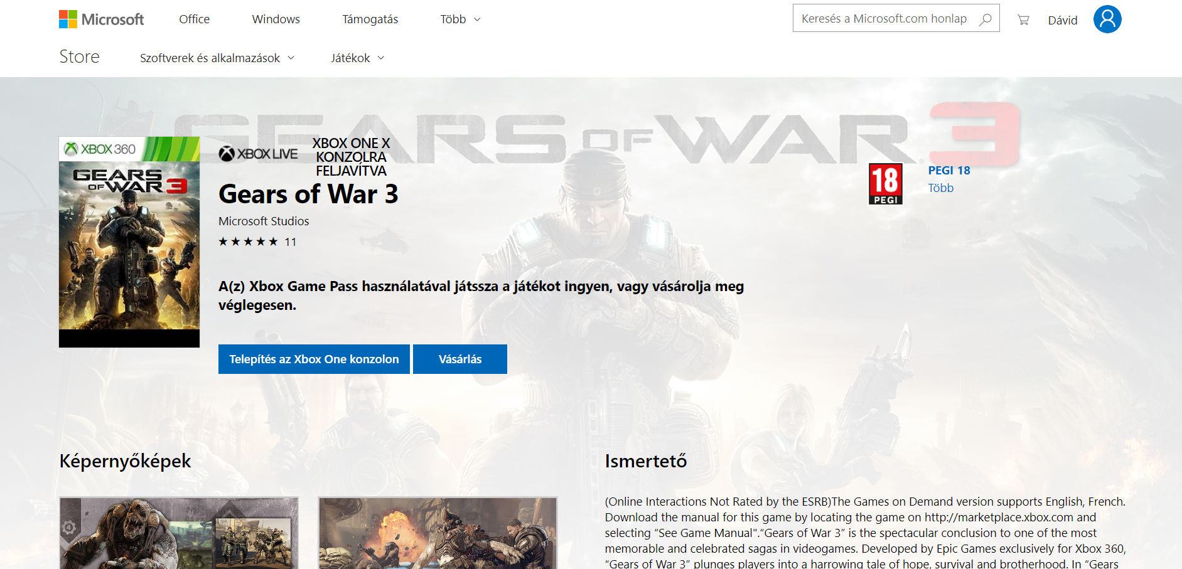Go to the Store home link
The image size is (1182, 569).
click(x=80, y=56)
